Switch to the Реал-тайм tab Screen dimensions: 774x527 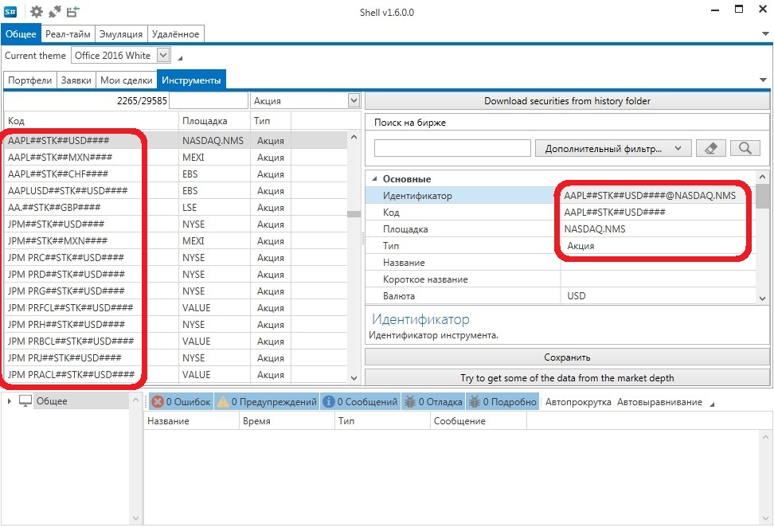68,34
